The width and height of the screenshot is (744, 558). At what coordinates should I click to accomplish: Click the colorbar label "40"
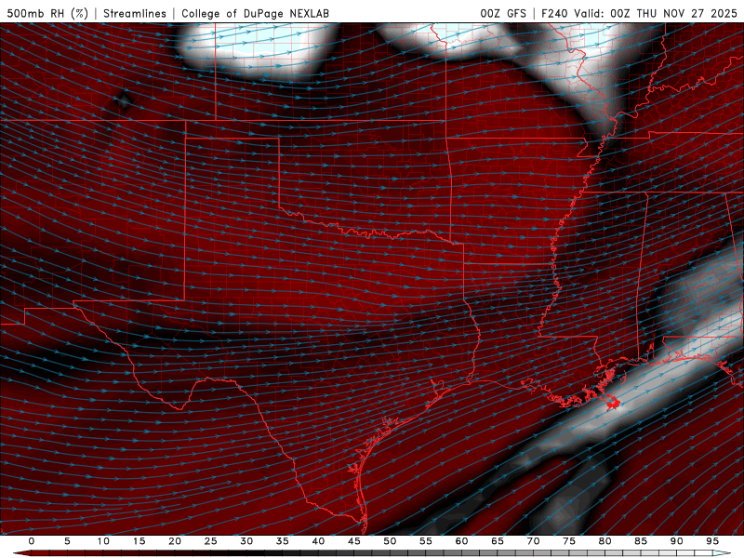(x=318, y=541)
